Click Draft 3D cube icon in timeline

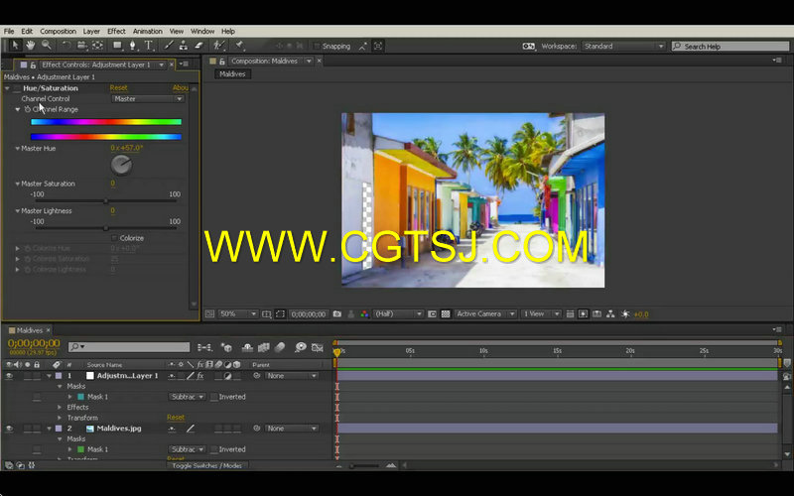tap(226, 347)
